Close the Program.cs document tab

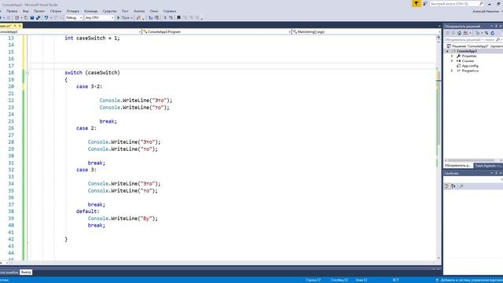pyautogui.click(x=20, y=26)
